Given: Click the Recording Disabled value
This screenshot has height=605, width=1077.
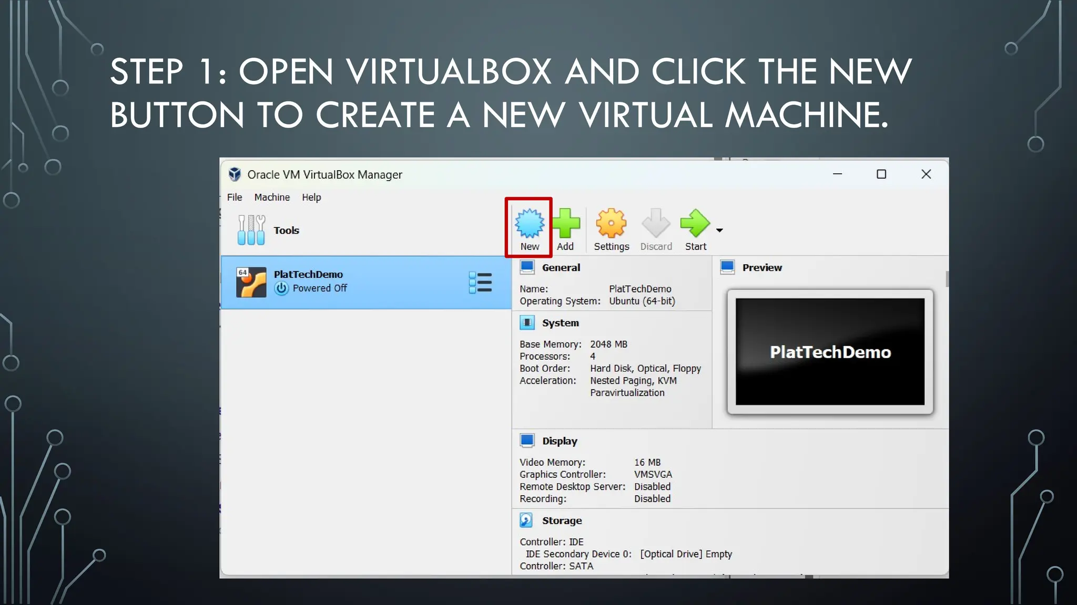Looking at the screenshot, I should tap(652, 498).
